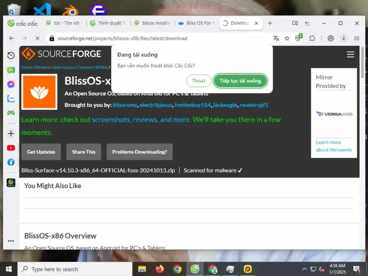Viewport: 368px width, 276px height.
Task: Open the games controller sidebar icon
Action: 11,113
